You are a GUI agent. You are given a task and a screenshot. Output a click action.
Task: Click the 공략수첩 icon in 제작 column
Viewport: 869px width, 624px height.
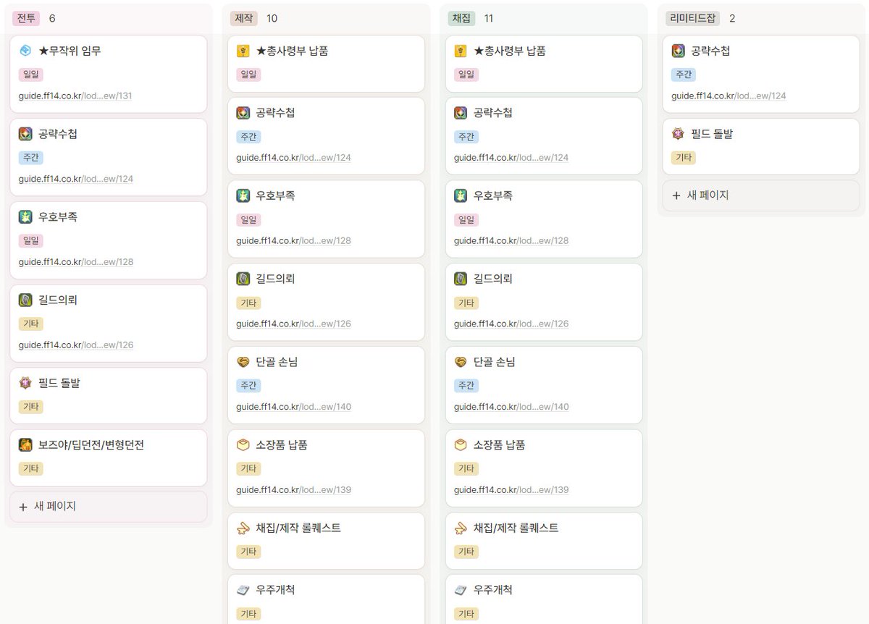pos(243,113)
